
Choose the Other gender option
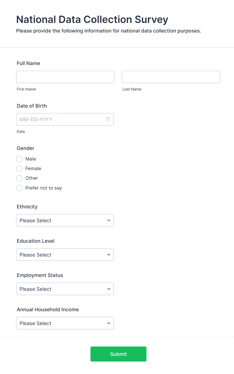(19, 178)
